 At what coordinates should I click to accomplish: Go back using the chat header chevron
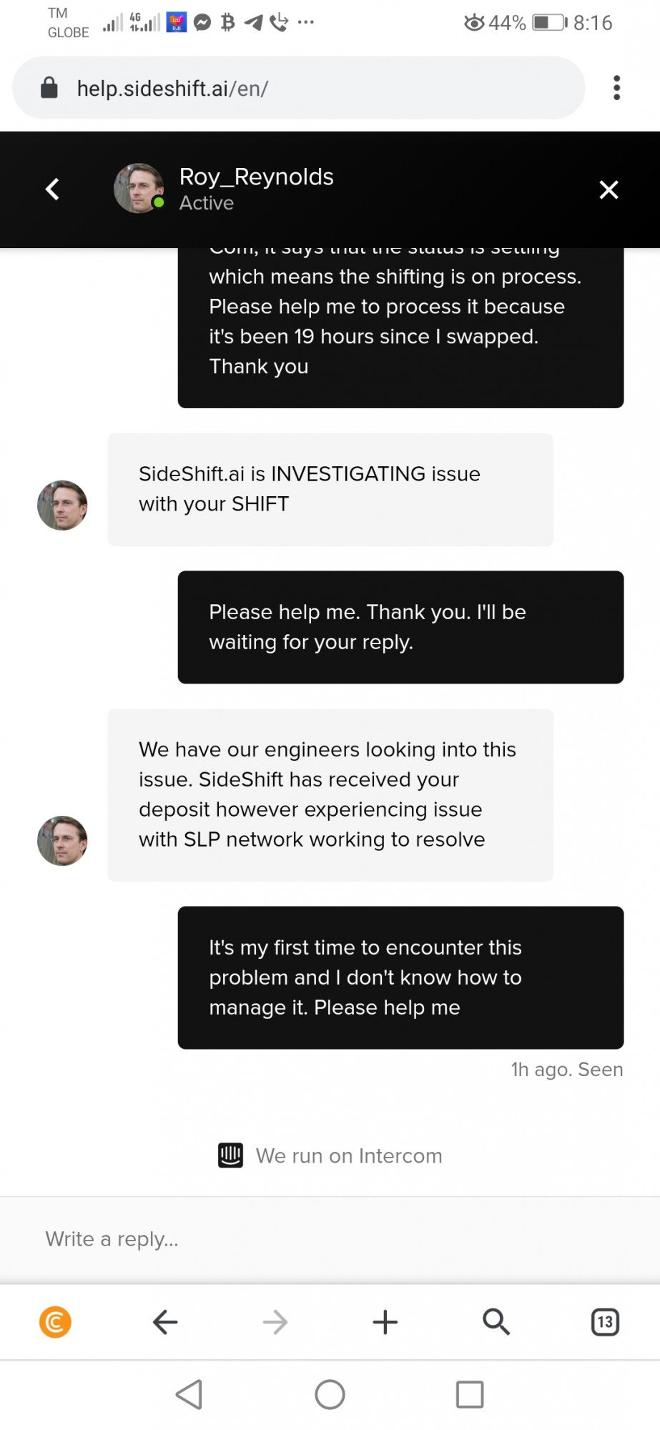click(52, 189)
